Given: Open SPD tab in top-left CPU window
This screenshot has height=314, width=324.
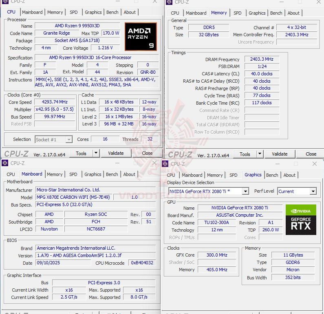Looking at the screenshot, I should pyautogui.click(x=73, y=12).
